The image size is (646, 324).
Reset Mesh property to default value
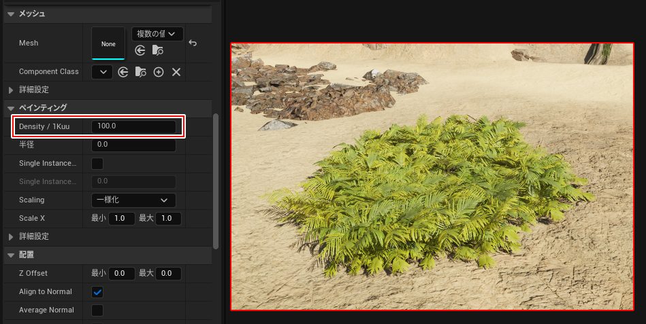(x=193, y=43)
